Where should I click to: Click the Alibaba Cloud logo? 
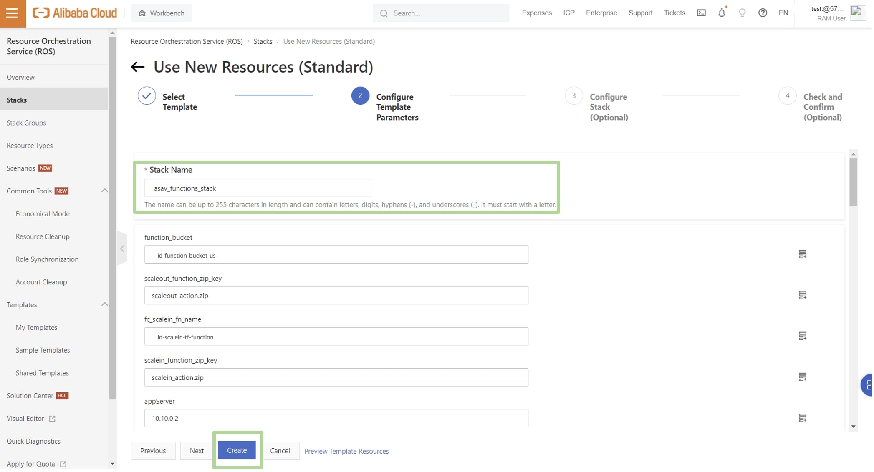click(x=74, y=13)
